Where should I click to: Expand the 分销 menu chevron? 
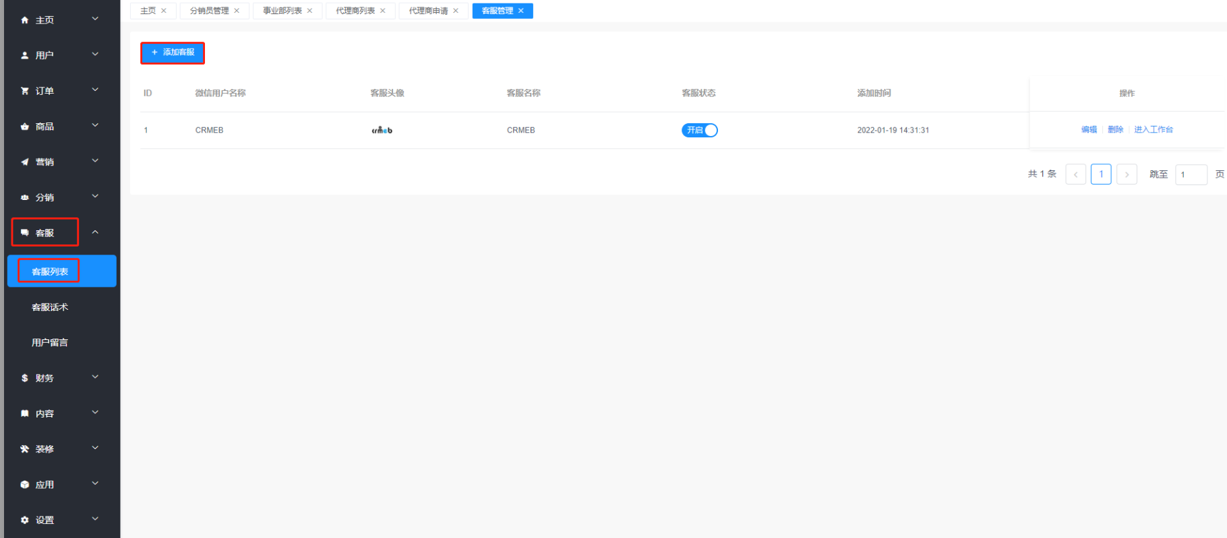pyautogui.click(x=95, y=197)
